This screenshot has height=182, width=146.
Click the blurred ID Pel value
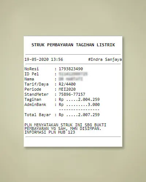(73, 74)
